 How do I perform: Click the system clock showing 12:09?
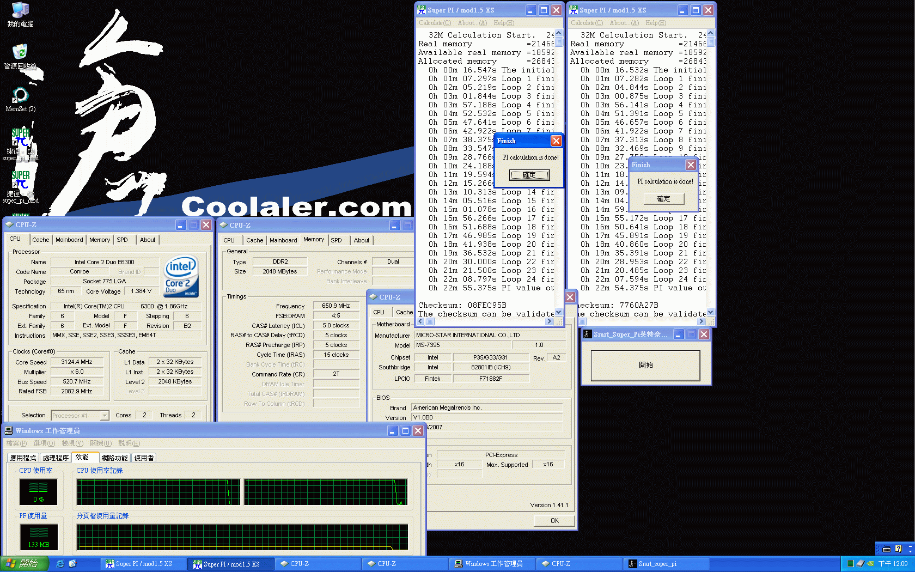(893, 564)
